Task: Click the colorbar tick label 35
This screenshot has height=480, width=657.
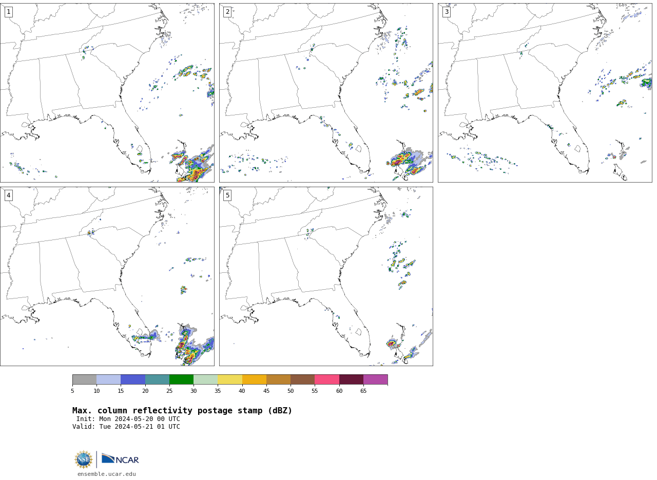Action: click(x=218, y=391)
